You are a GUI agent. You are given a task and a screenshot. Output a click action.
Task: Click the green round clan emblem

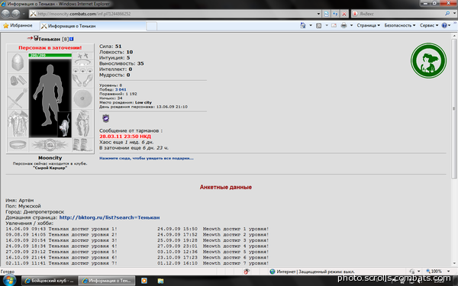(x=428, y=60)
